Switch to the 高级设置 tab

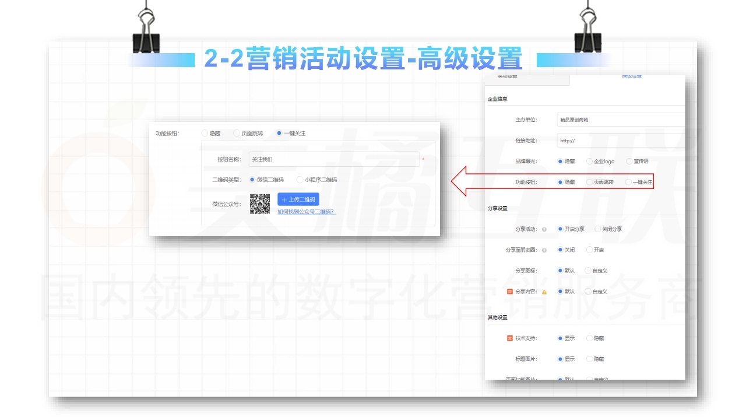632,77
